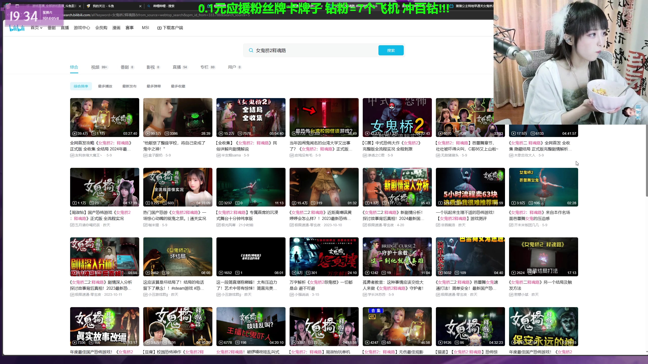Viewport: 648px width, 364px height.
Task: Open title 【C菌】中式恐怖大作《女鬼桥2》
Action: 392,146
